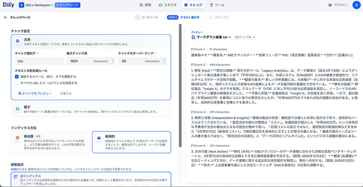Check すべての URL とメールアドレスを削除する
The width and height of the screenshot is (363, 187).
click(x=17, y=83)
